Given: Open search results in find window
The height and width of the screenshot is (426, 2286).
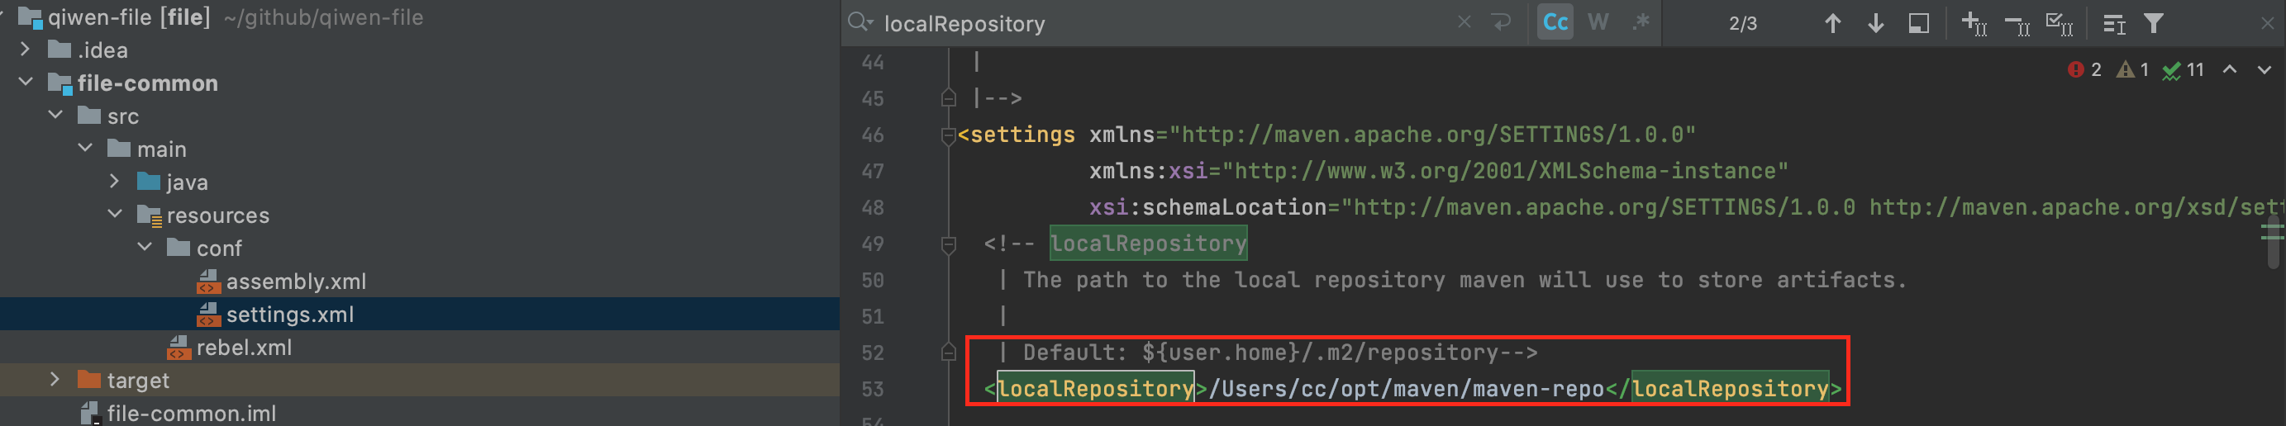Looking at the screenshot, I should (1918, 24).
